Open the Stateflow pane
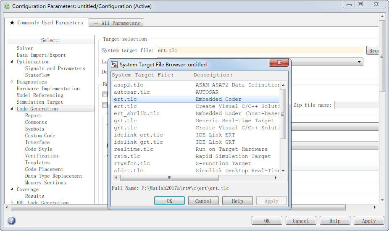The width and height of the screenshot is (389, 231). tap(37, 75)
